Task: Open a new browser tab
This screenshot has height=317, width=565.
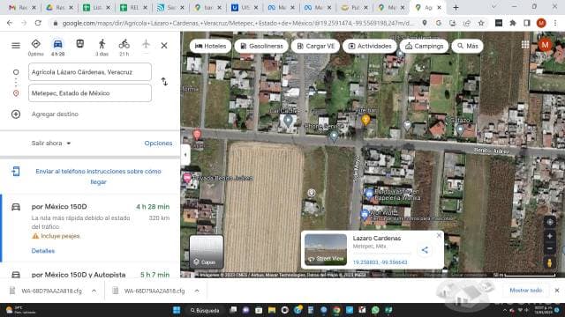Action: coord(456,7)
